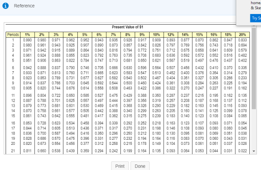Click value 0.463 for period 10 at 8%
This screenshot has width=261, height=170.
(x=128, y=88)
